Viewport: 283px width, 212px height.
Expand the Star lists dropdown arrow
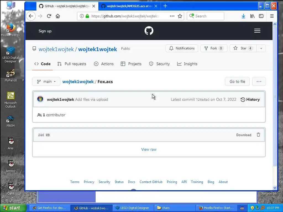pos(261,48)
